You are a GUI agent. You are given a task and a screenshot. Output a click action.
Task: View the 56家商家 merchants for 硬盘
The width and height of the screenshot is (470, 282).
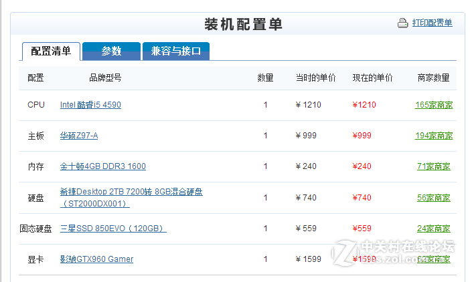coord(434,198)
